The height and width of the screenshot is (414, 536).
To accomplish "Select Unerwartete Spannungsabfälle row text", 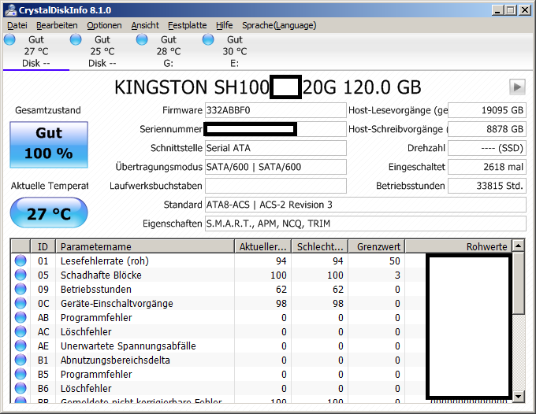I will pos(128,346).
